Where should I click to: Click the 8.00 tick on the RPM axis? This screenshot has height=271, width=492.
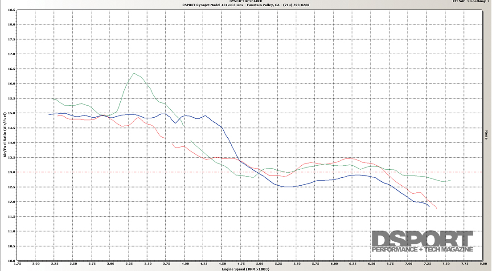[480, 264]
